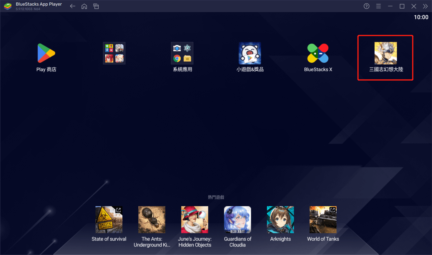This screenshot has height=255, width=432.
Task: Launch 小遊戲&獎品 app
Action: coord(250,53)
